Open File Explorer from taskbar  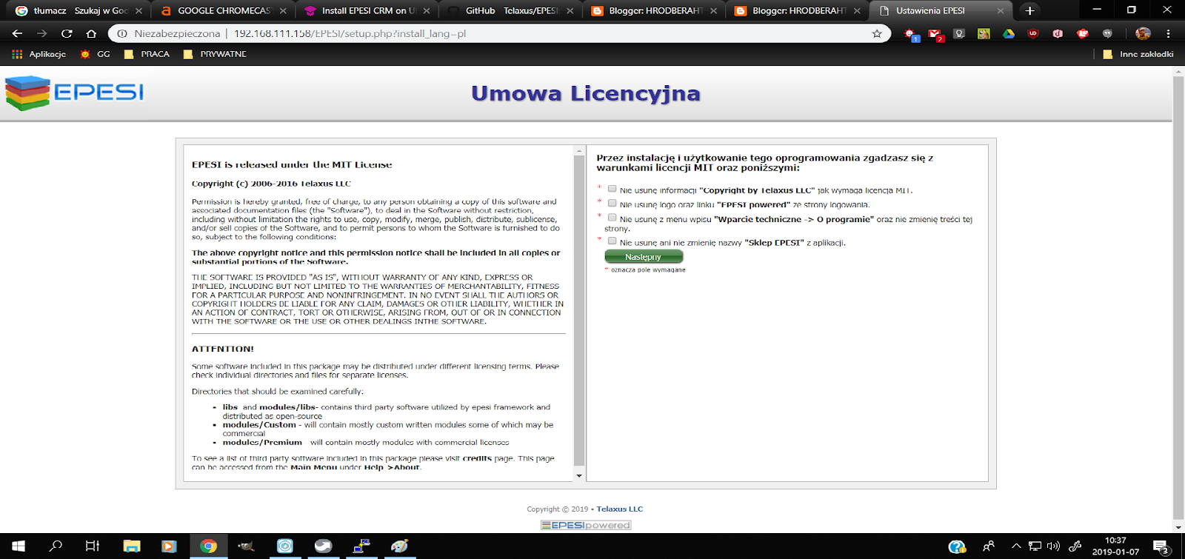132,546
